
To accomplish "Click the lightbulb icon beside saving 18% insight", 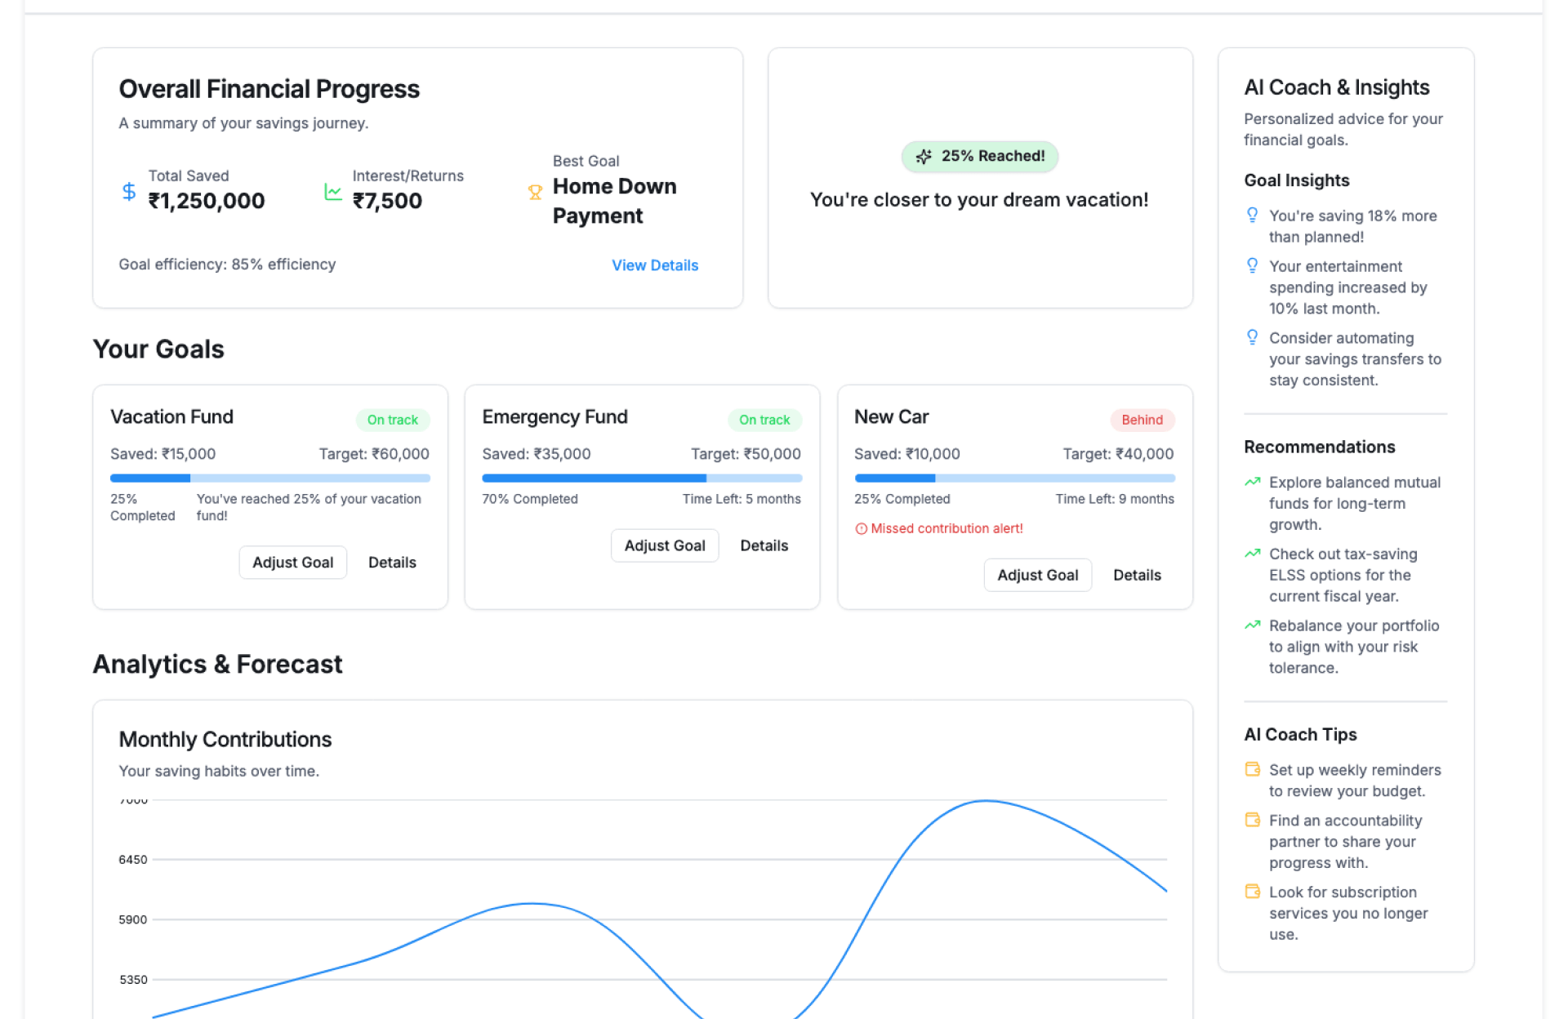I will [1252, 215].
